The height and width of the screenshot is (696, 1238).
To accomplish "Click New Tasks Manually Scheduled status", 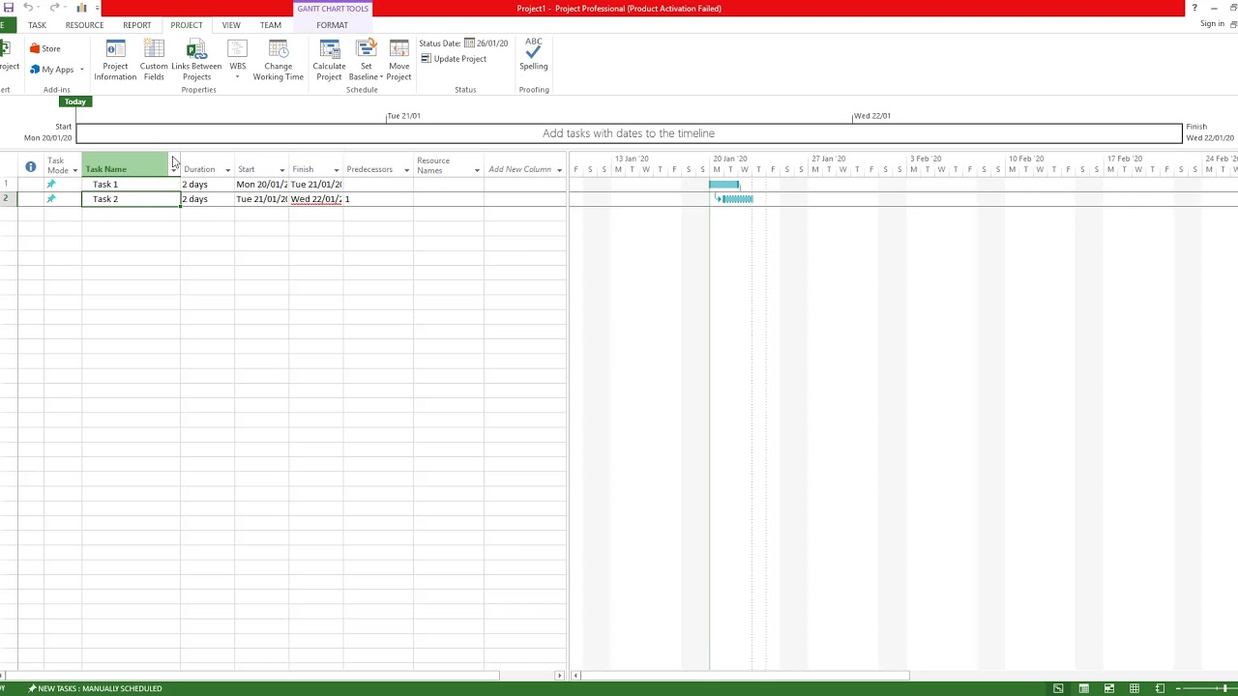I will coord(95,688).
